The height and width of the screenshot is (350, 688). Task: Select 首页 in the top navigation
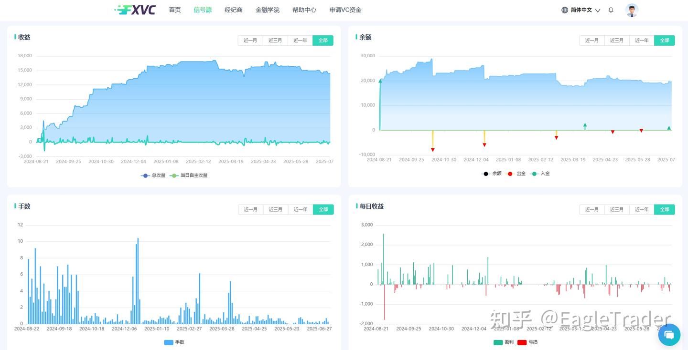pyautogui.click(x=174, y=10)
